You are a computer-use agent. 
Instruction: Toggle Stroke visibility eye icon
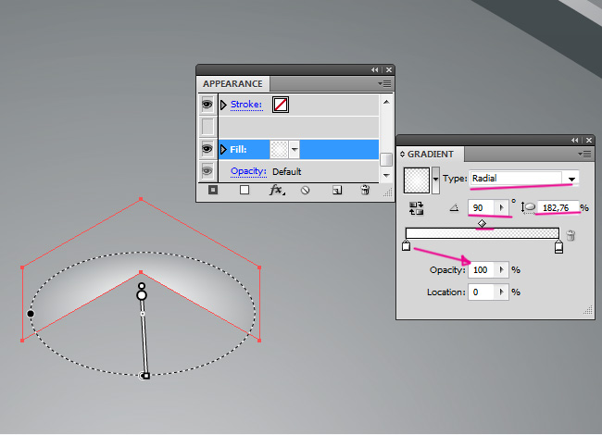(207, 105)
